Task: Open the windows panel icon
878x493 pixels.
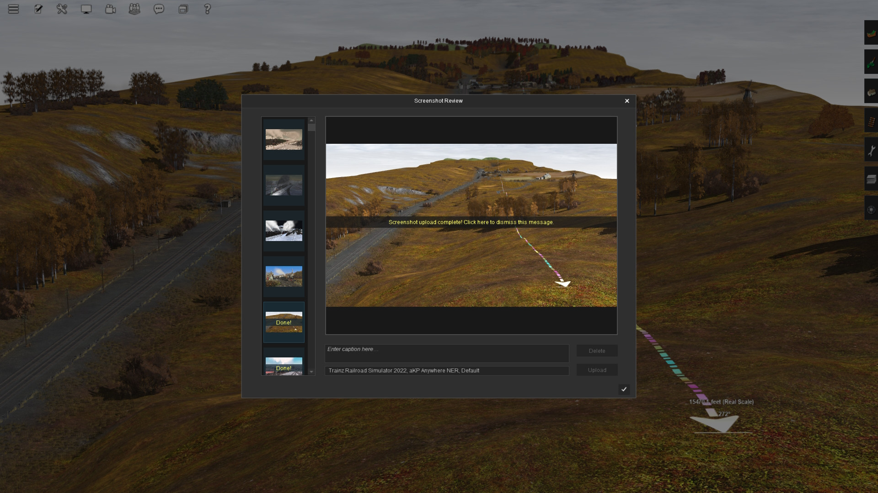Action: point(183,9)
